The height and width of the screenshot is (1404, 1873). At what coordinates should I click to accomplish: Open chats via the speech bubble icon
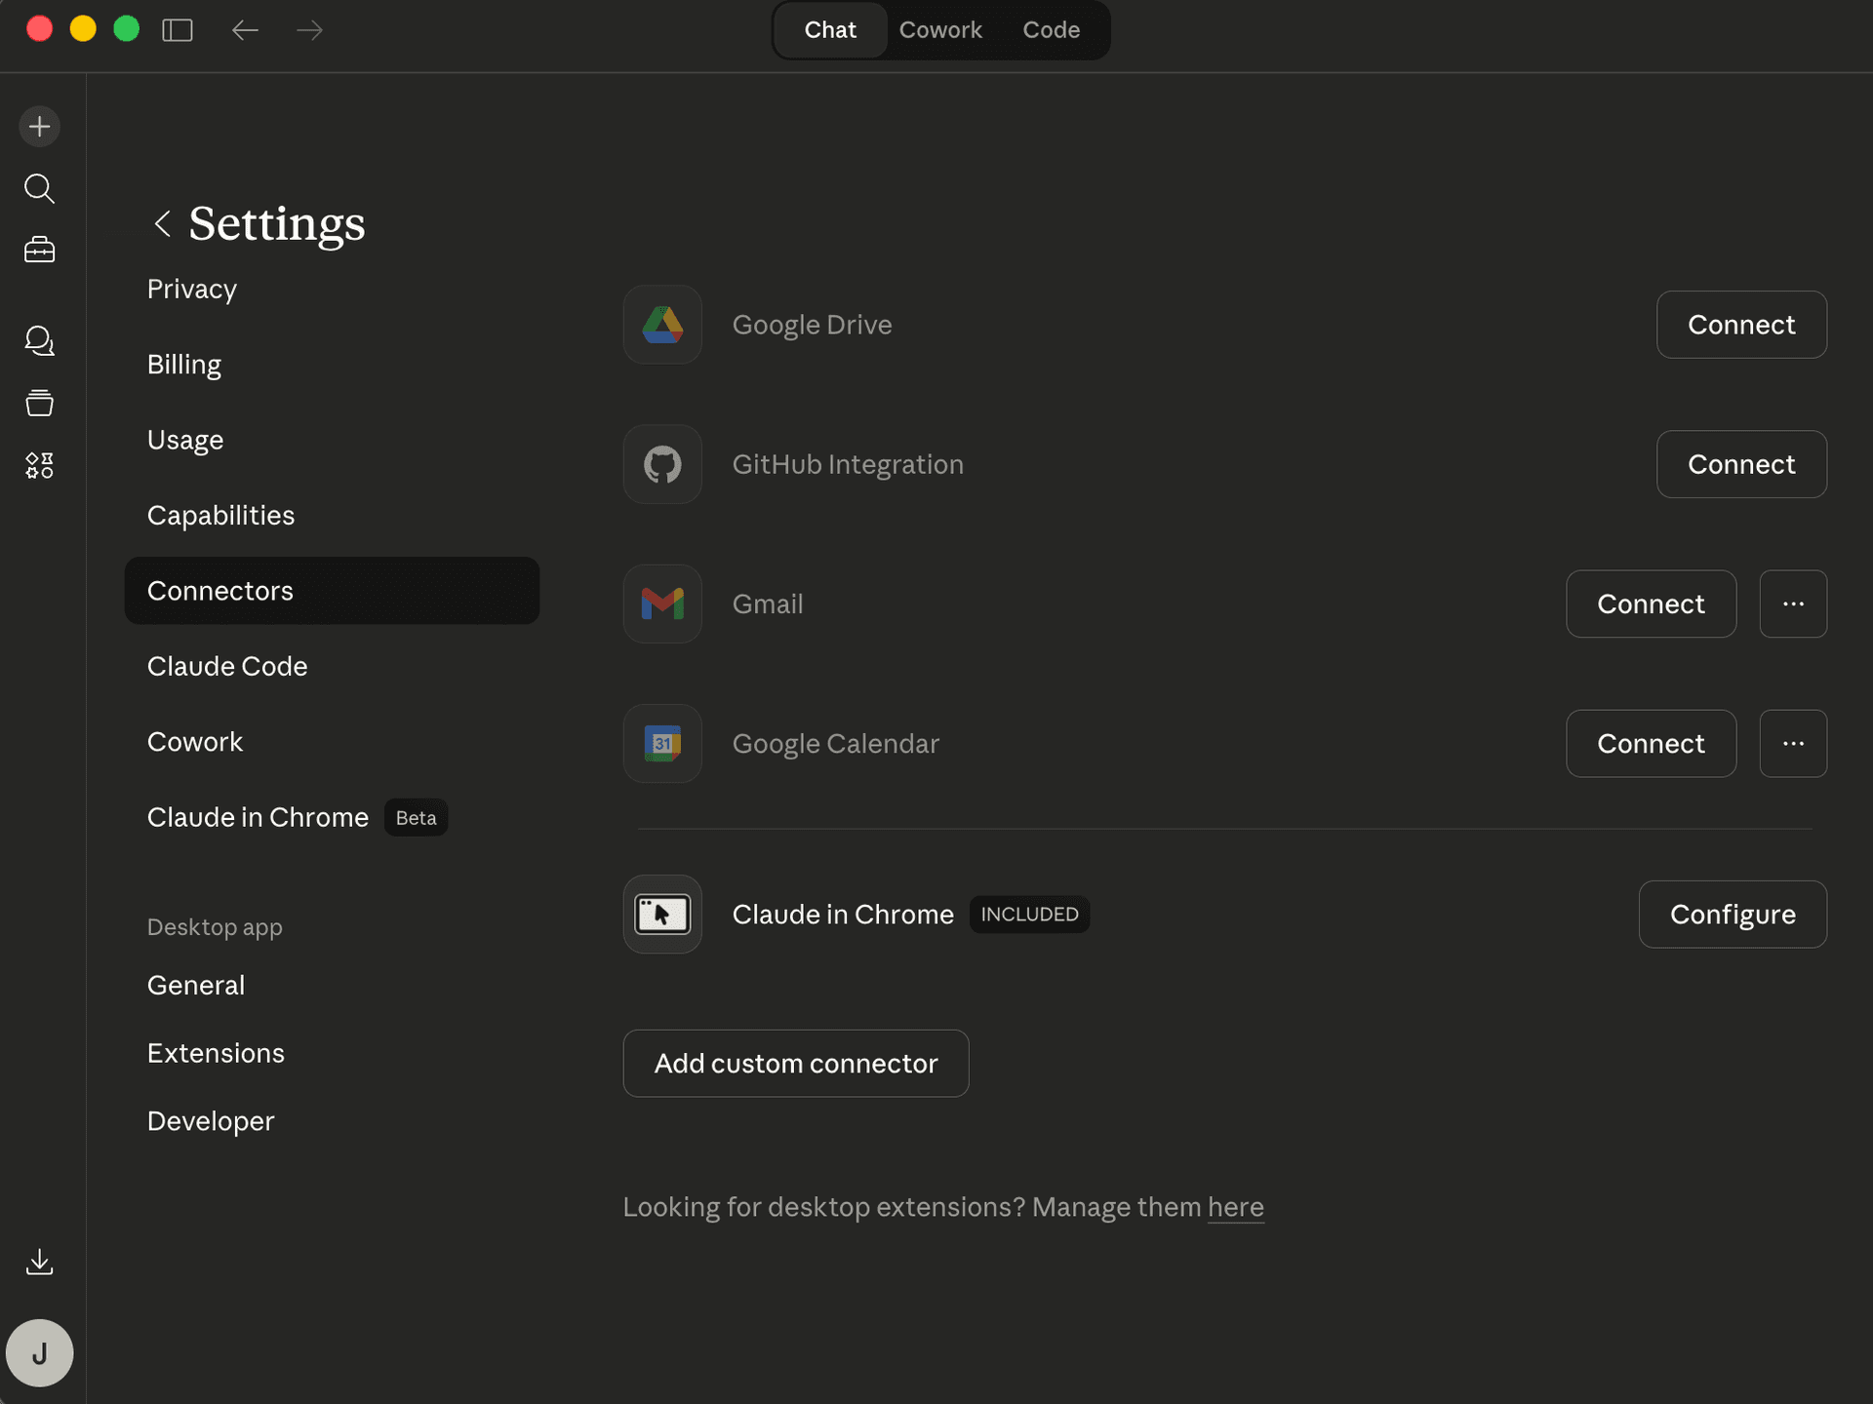tap(39, 340)
